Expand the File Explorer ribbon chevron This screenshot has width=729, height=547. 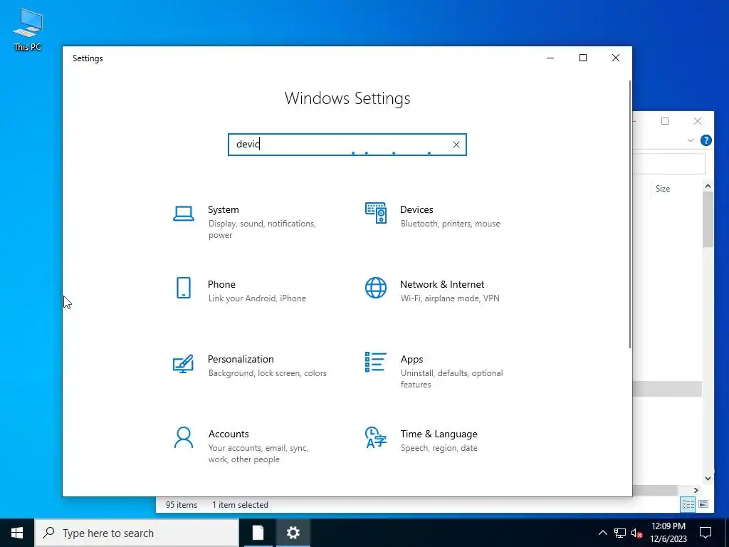tap(691, 140)
